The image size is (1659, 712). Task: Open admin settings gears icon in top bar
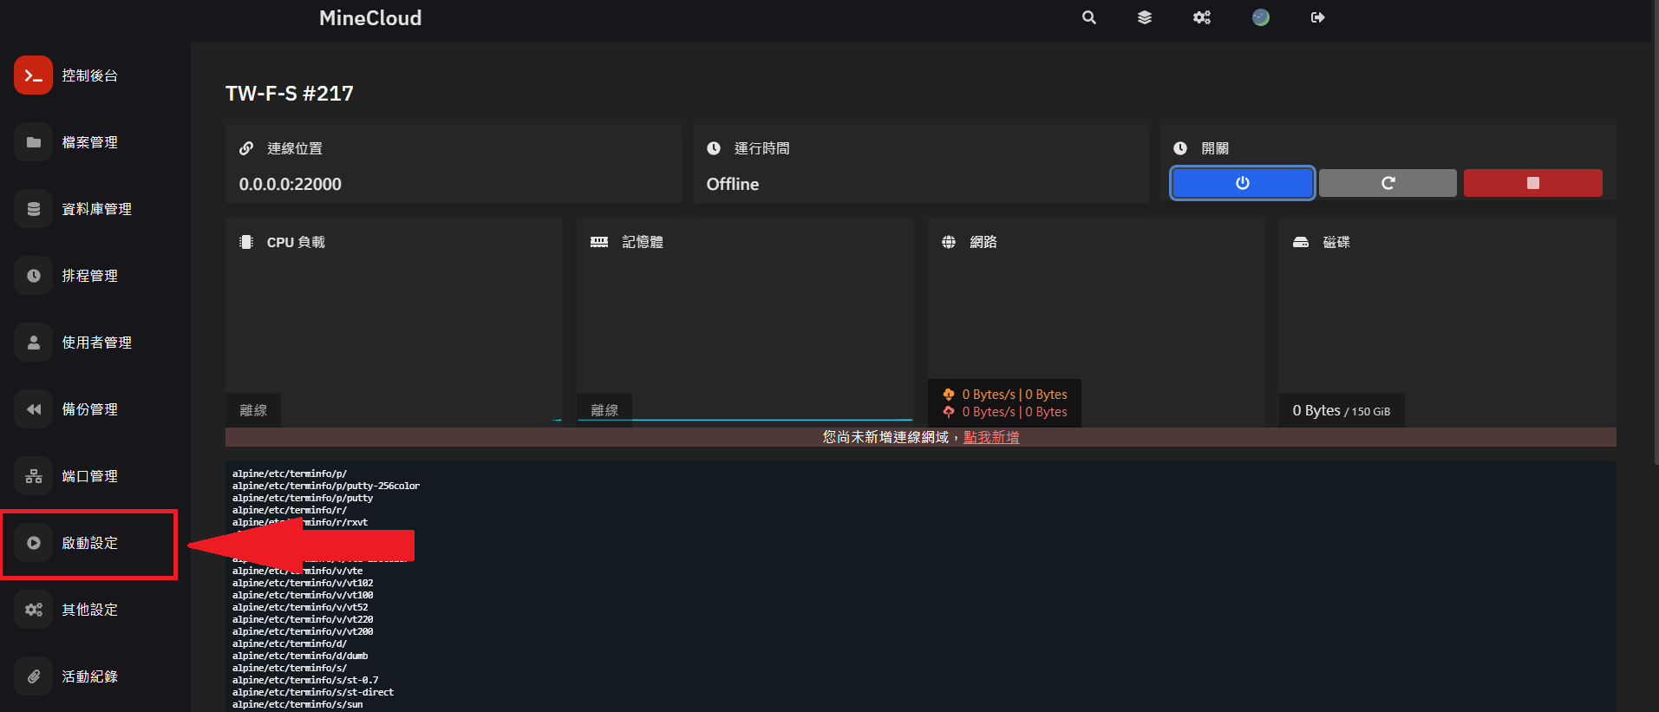pyautogui.click(x=1201, y=17)
